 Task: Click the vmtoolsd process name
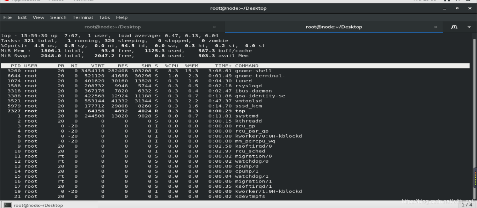click(248, 101)
